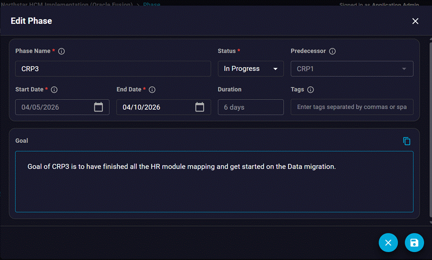Show info tooltip for End Date

[152, 90]
